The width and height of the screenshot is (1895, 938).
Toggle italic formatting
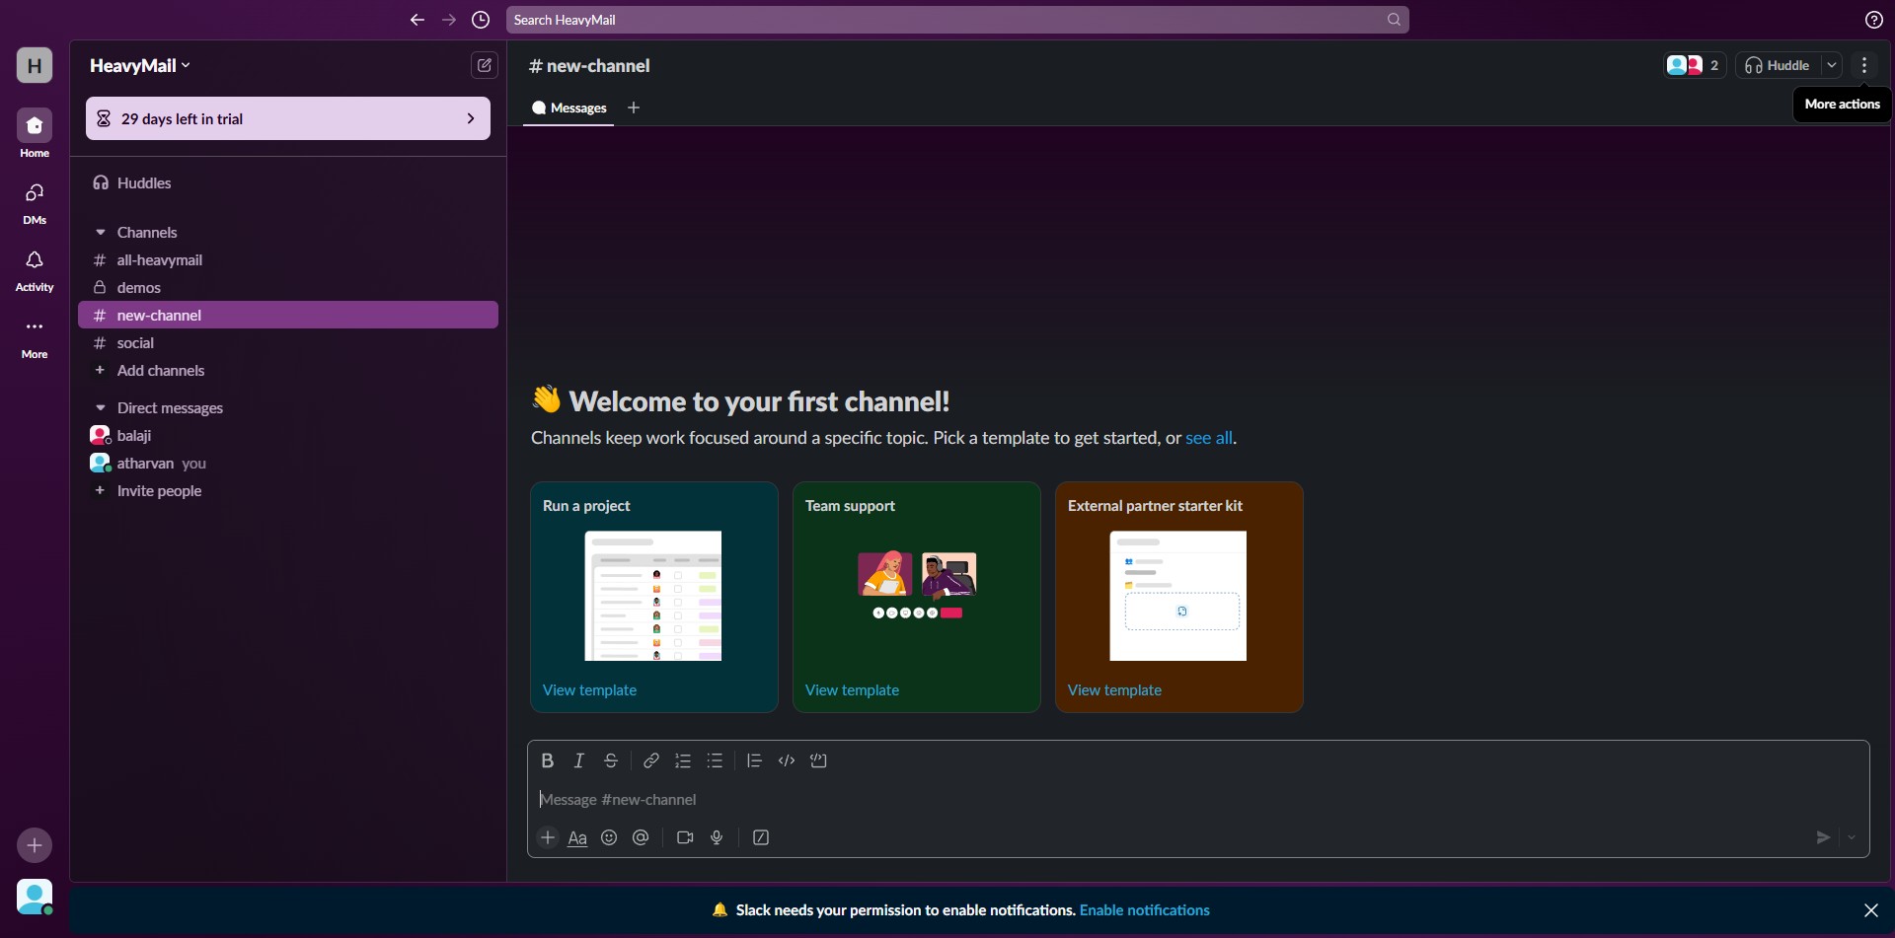point(579,760)
